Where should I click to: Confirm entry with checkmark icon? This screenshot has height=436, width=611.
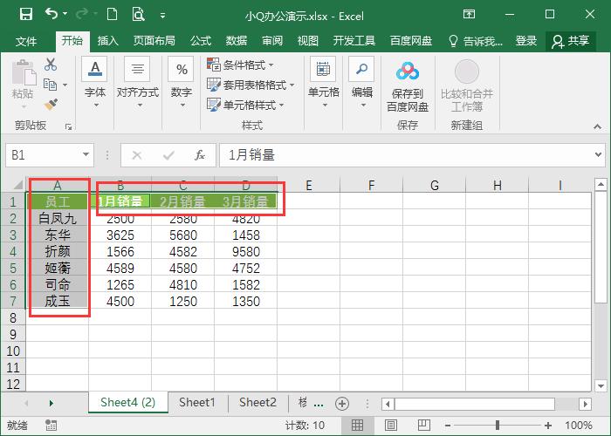point(168,155)
